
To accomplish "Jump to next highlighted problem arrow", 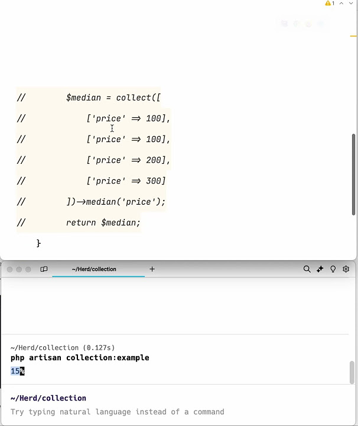I will click(x=352, y=4).
